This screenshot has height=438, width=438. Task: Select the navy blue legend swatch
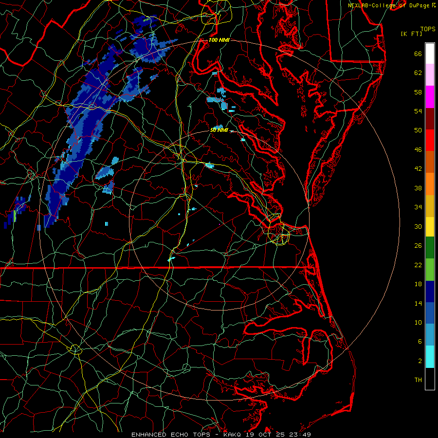(x=430, y=292)
